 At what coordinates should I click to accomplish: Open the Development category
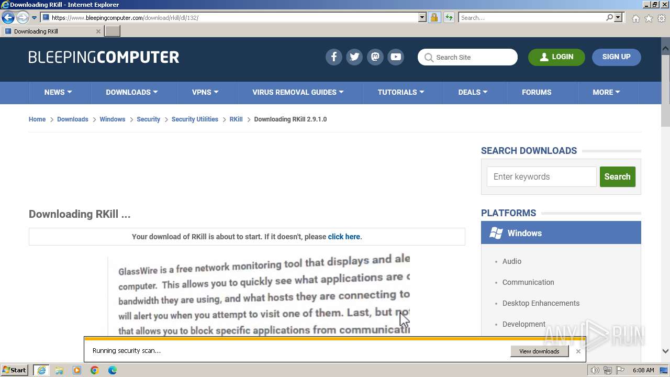coord(524,324)
